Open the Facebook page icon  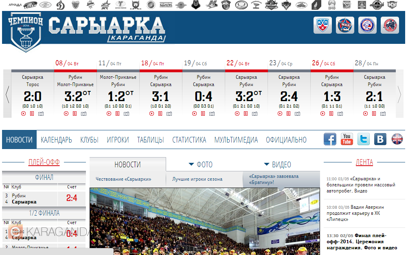tap(330, 139)
